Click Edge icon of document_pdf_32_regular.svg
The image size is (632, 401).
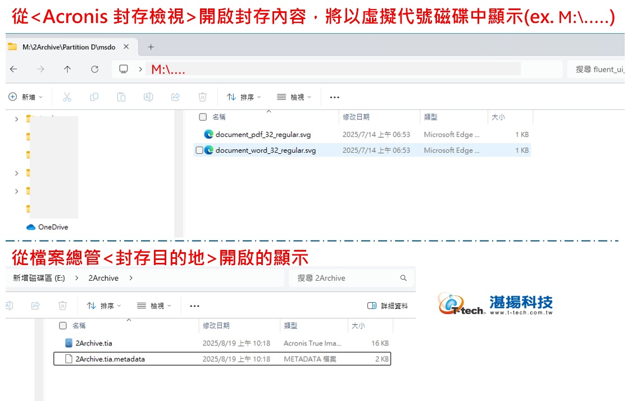[x=209, y=134]
